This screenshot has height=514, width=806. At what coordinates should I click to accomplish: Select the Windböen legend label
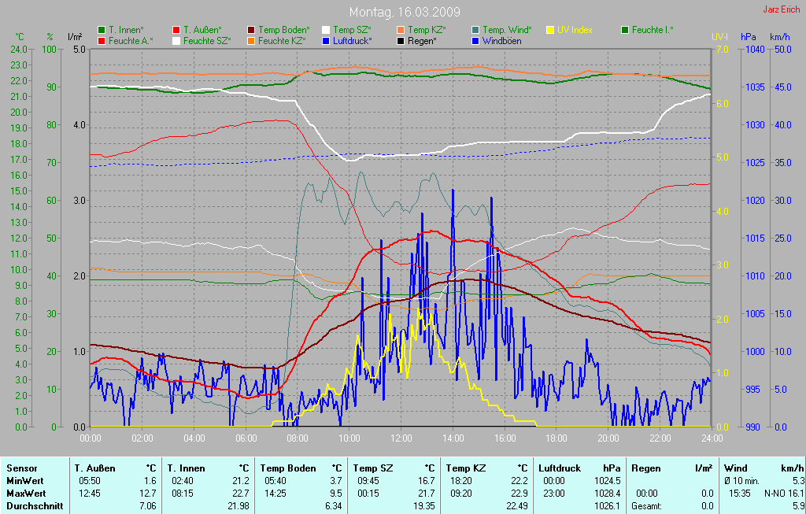501,41
